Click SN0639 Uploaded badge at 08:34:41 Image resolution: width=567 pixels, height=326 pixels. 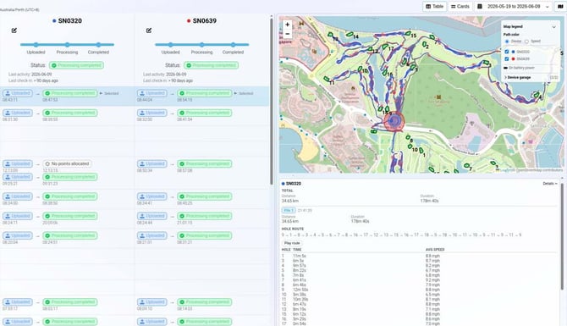152,196
